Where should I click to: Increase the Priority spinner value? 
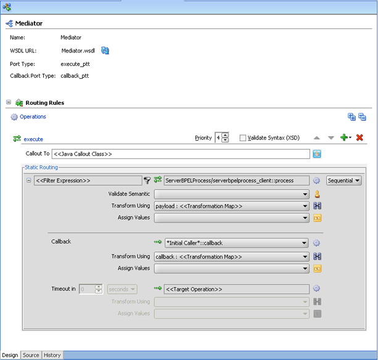tap(225, 135)
